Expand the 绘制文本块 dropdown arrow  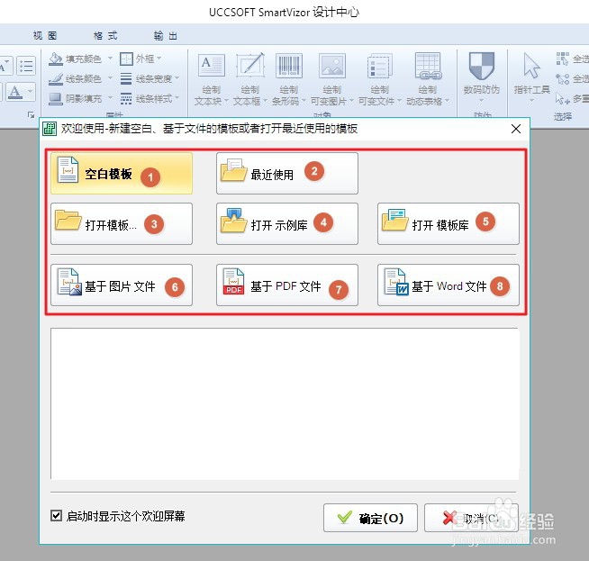pyautogui.click(x=227, y=101)
